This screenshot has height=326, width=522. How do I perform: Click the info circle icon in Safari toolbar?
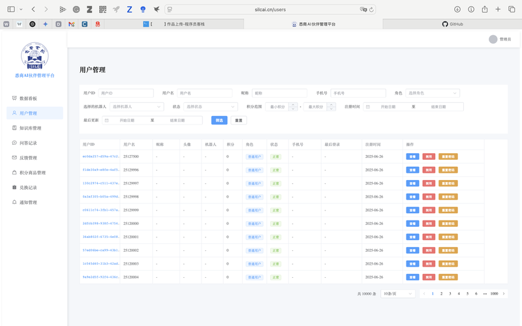point(471,9)
